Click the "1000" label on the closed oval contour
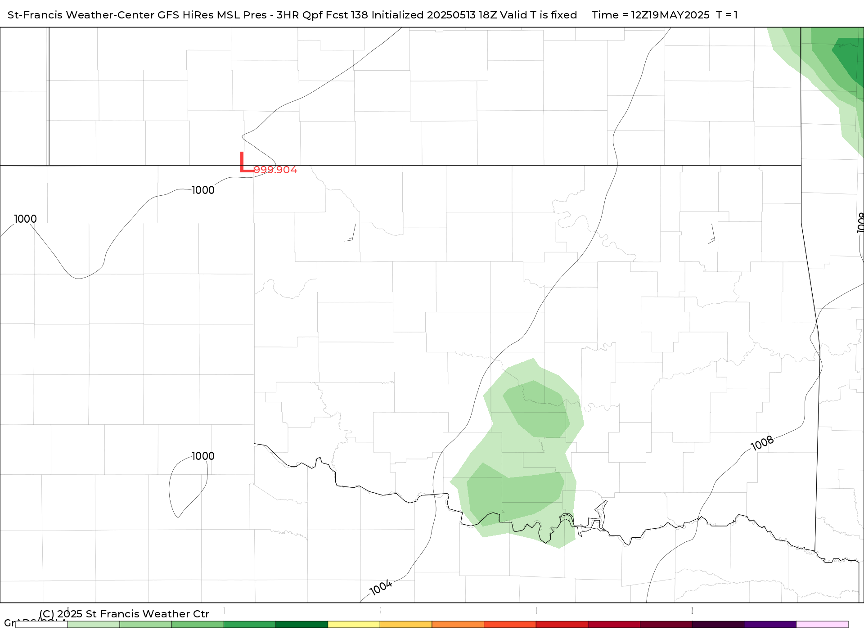This screenshot has height=630, width=864. pyautogui.click(x=203, y=456)
